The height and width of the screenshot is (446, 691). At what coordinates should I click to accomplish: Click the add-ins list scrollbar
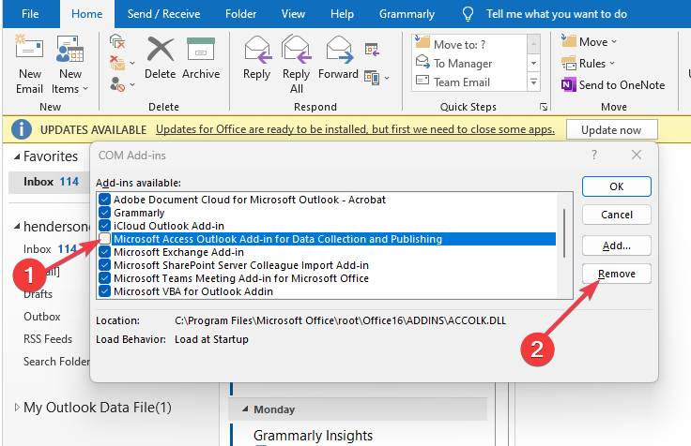[x=564, y=233]
